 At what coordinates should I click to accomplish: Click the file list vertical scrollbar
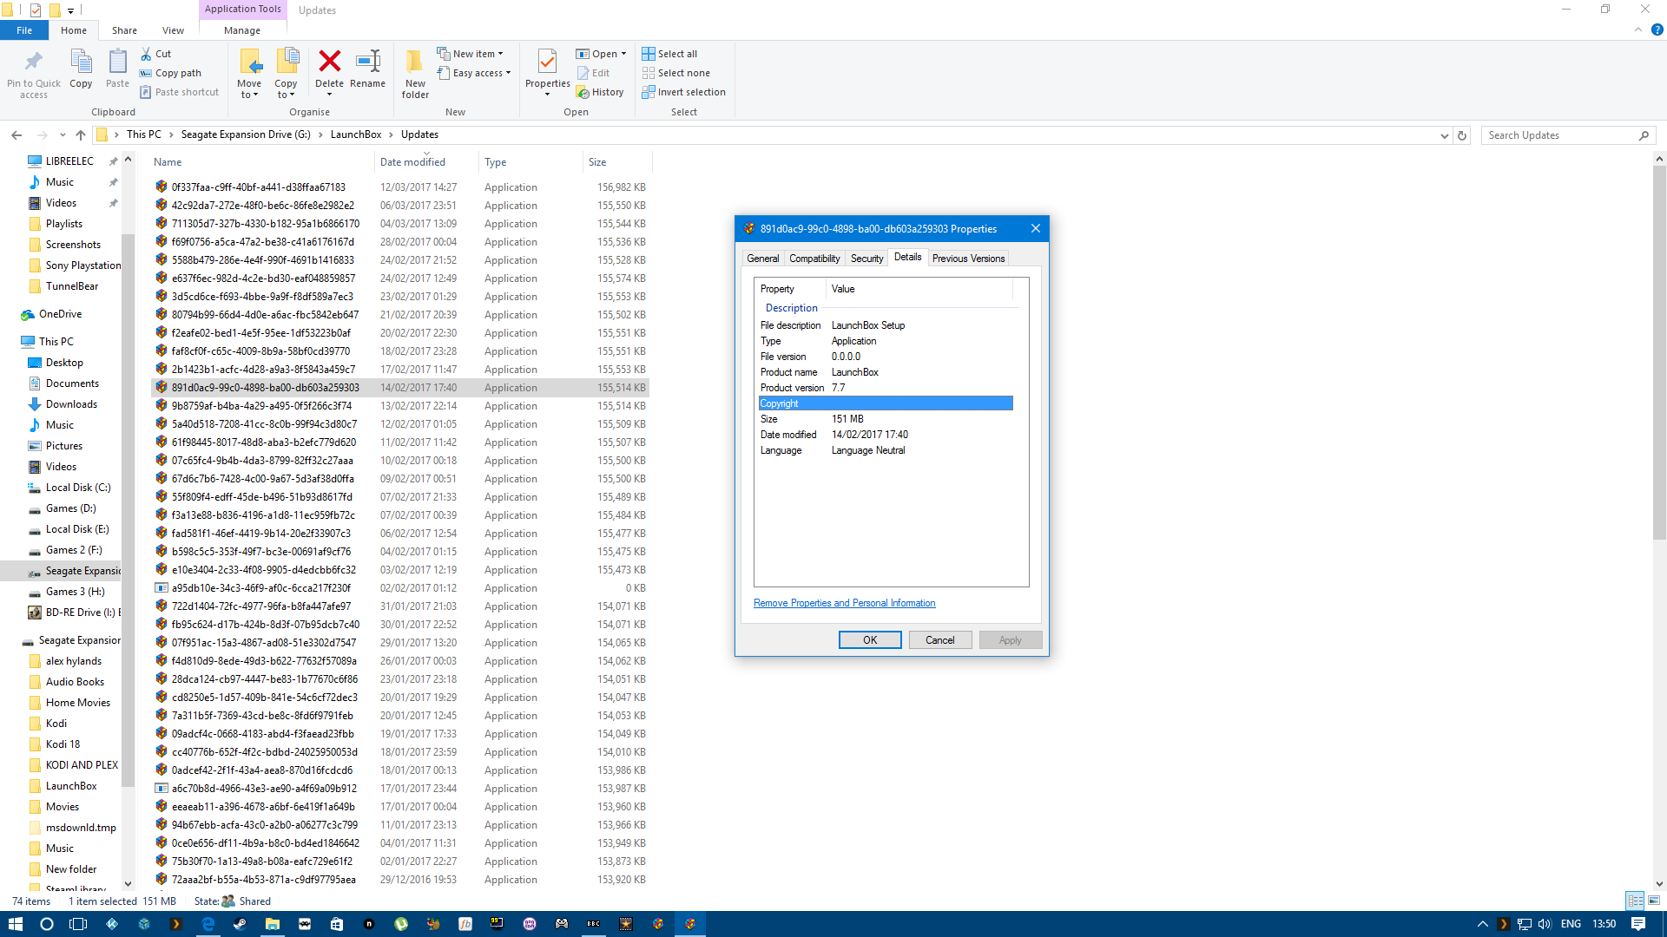(1659, 351)
